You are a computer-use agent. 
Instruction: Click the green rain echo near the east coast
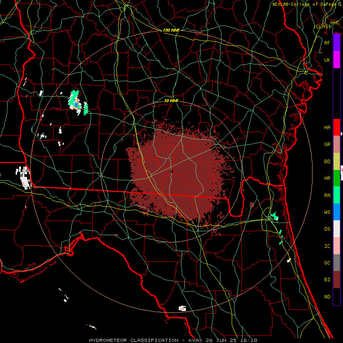pos(274,216)
